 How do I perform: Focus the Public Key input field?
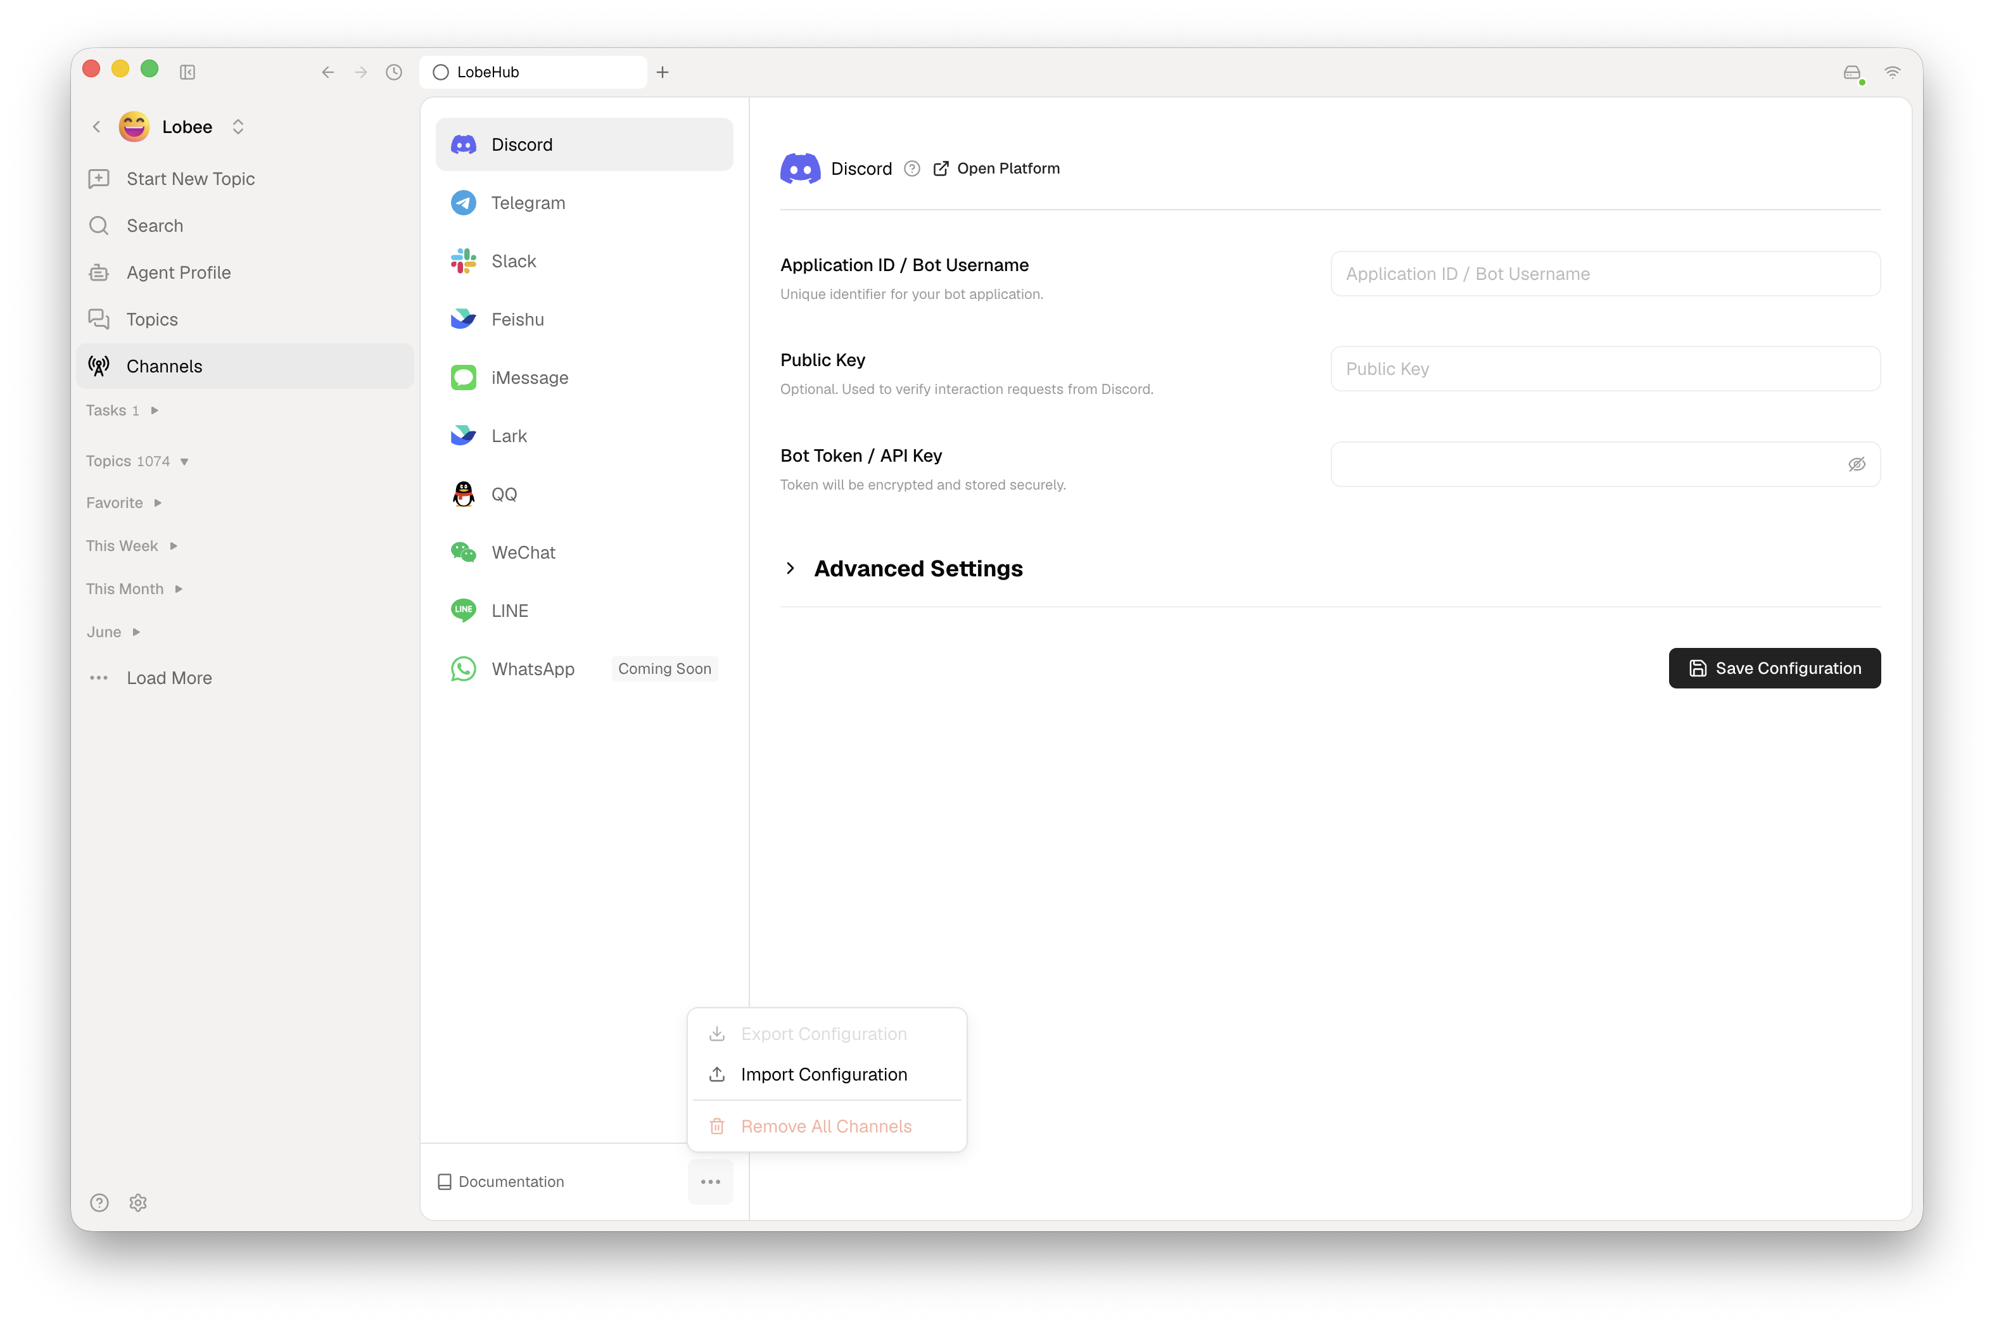[x=1605, y=369]
